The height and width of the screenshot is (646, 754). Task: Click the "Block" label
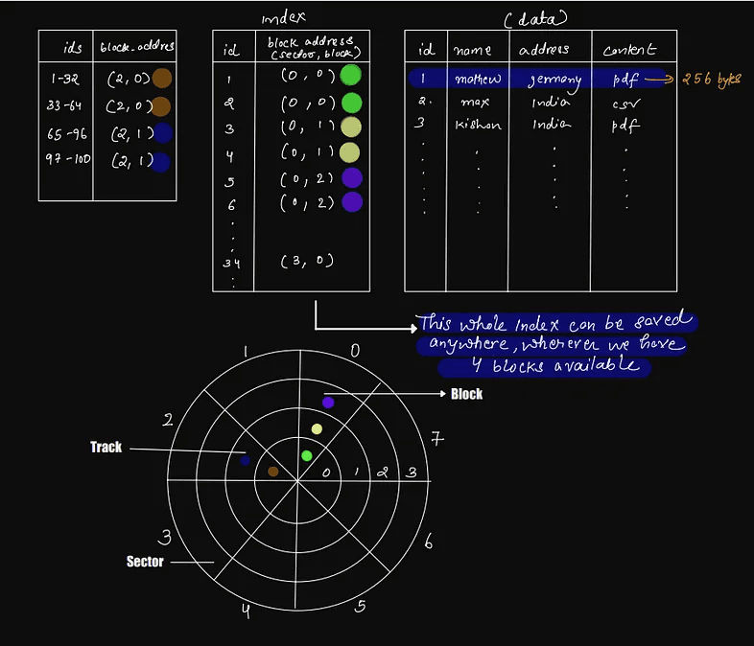tap(466, 394)
